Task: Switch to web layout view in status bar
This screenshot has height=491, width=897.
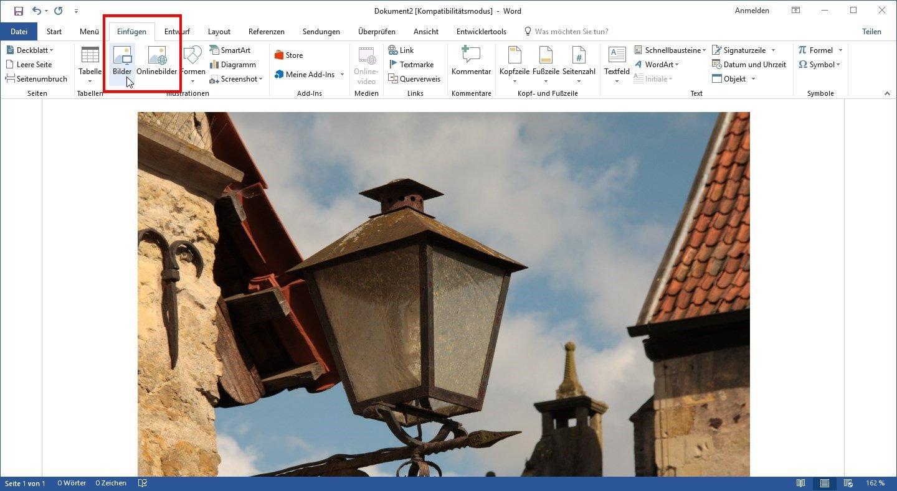Action: (848, 484)
